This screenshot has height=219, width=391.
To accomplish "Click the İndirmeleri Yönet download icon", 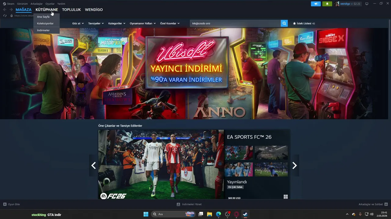I will point(178,204).
